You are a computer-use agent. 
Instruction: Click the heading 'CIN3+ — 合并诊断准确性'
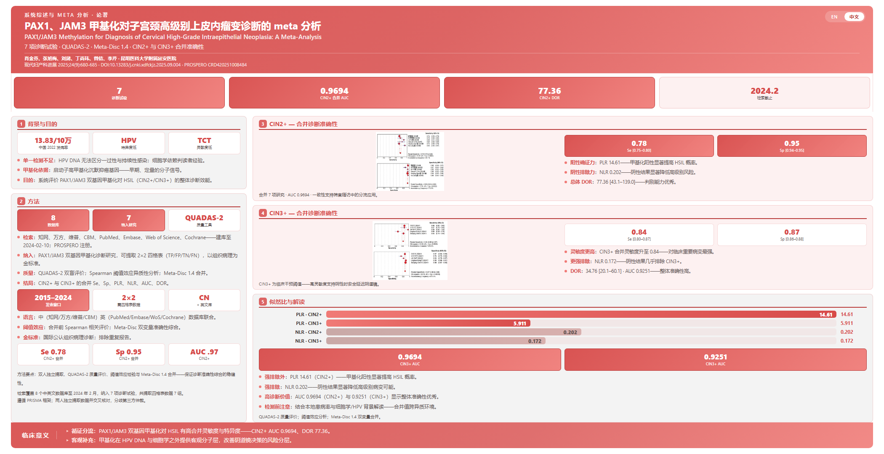(304, 213)
